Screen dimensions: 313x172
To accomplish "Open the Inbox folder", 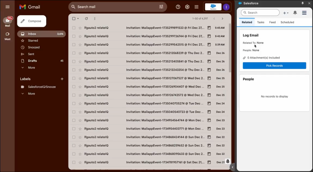I will pyautogui.click(x=41, y=34).
